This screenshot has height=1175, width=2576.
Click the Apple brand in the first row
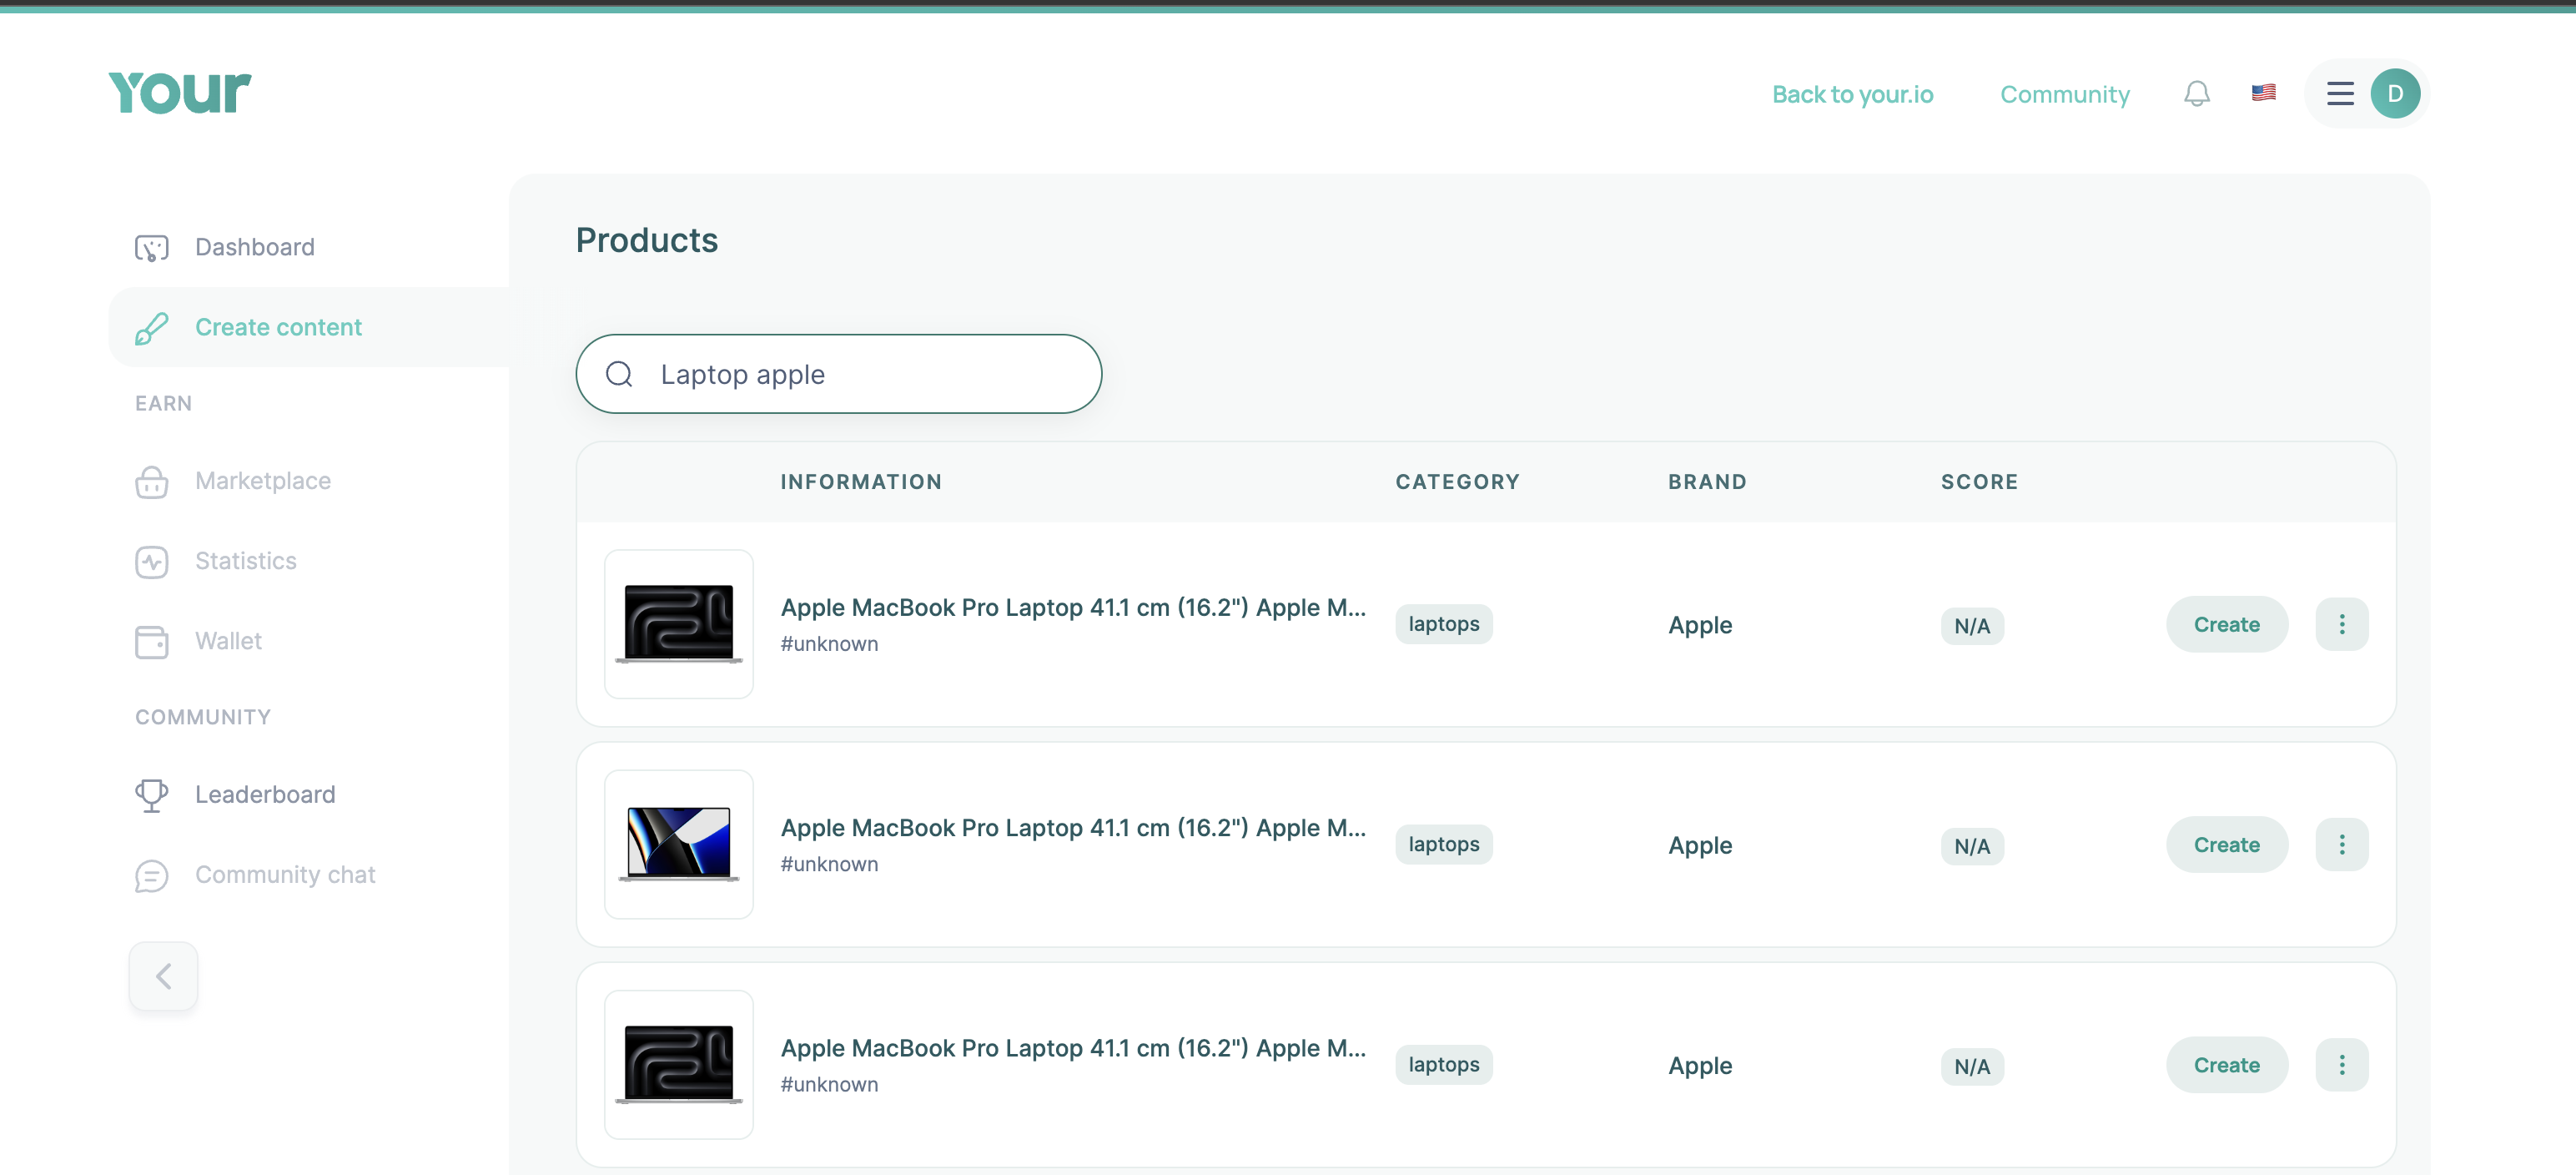pos(1700,625)
